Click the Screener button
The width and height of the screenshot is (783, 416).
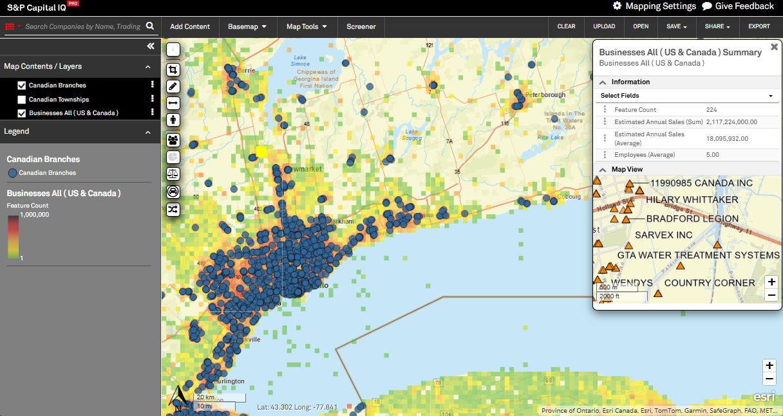(x=361, y=27)
